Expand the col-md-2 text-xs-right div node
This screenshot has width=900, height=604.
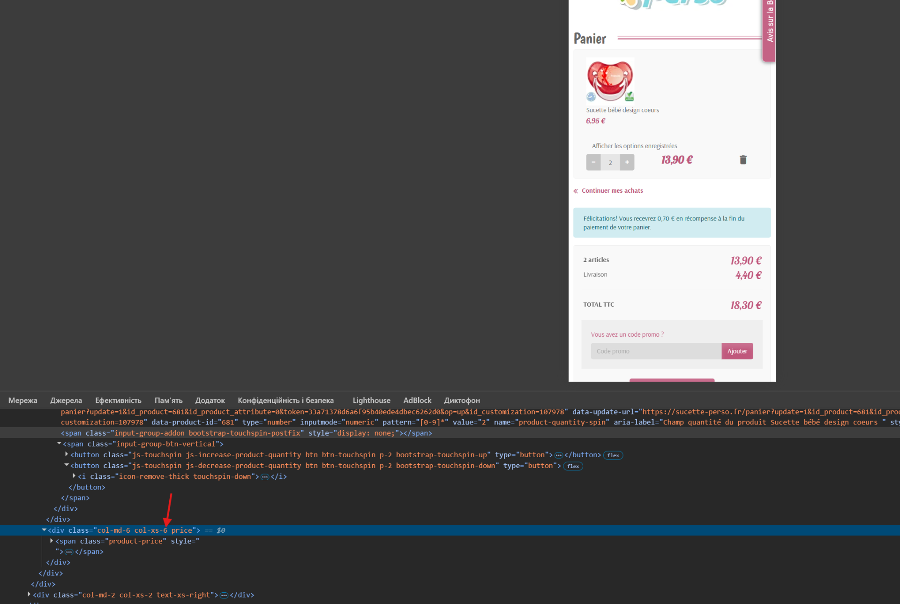29,595
